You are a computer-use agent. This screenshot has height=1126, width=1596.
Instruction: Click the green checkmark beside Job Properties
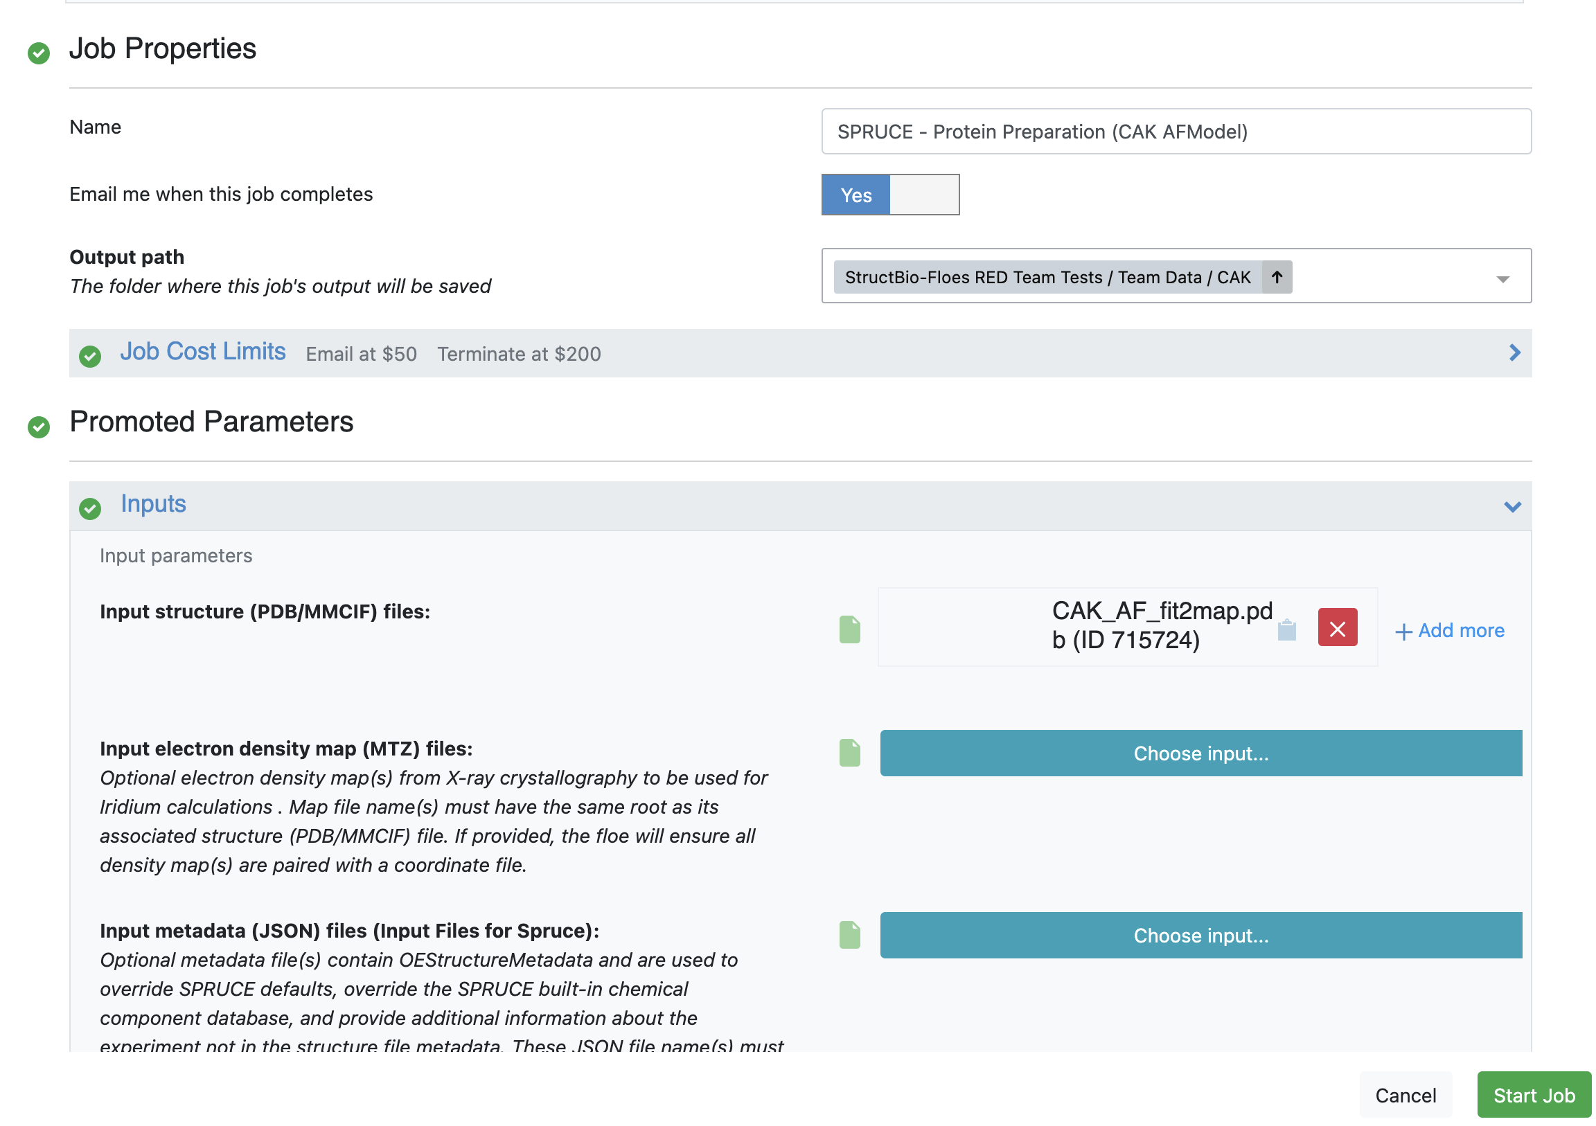point(39,52)
